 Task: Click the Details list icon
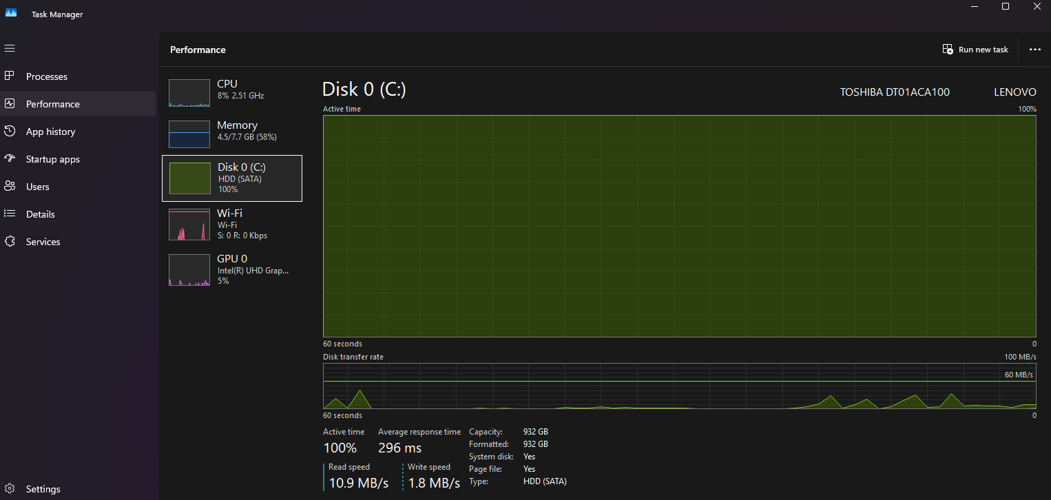10,213
